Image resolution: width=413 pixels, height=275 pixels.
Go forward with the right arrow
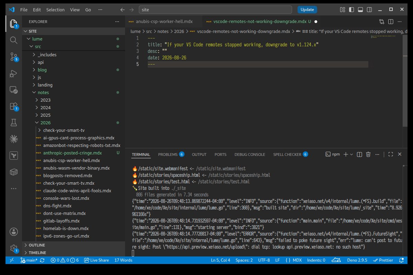pyautogui.click(x=132, y=10)
